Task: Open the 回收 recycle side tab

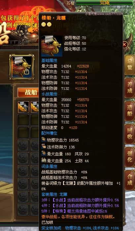Action: pos(129,134)
